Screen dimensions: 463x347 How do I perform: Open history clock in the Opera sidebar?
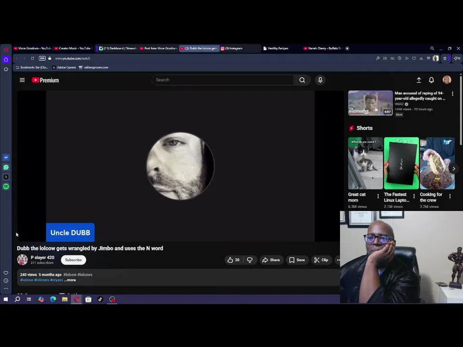(6, 280)
